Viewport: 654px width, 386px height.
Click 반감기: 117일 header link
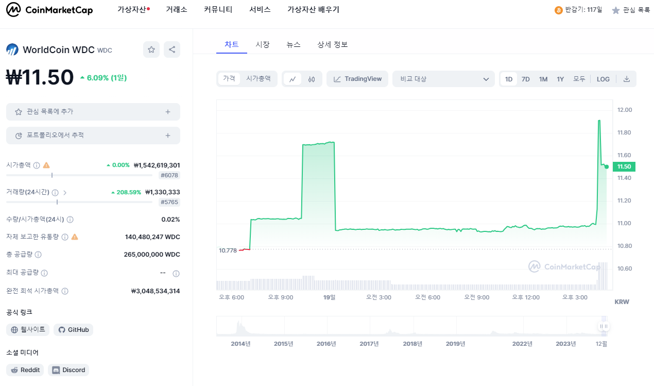[x=578, y=10]
